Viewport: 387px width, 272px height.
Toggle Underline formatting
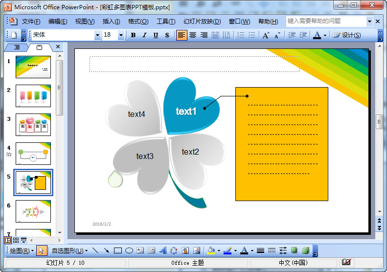click(x=156, y=35)
